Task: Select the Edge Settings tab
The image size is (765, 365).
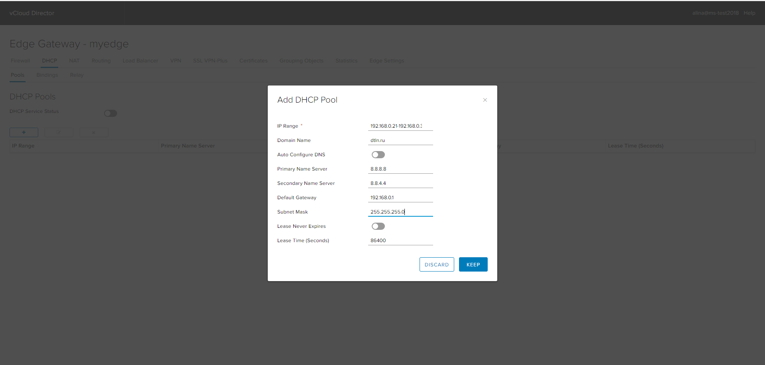Action: click(386, 60)
